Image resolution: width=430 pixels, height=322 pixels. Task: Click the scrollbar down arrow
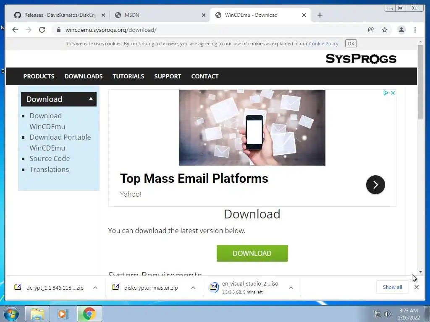coord(420,272)
